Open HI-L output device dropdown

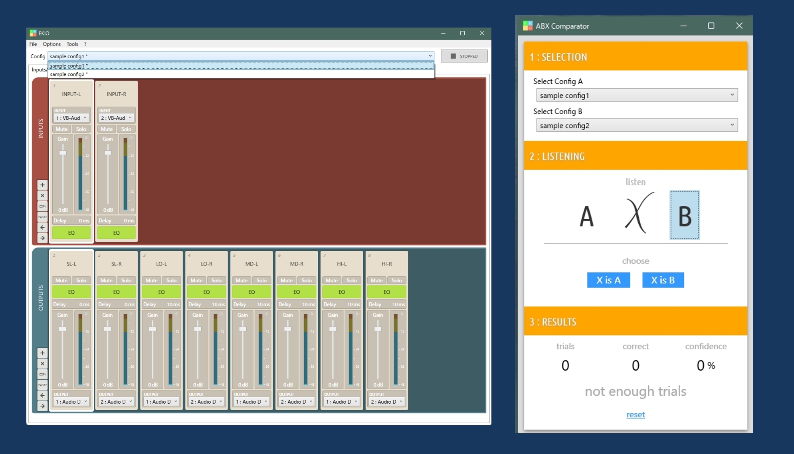point(341,402)
